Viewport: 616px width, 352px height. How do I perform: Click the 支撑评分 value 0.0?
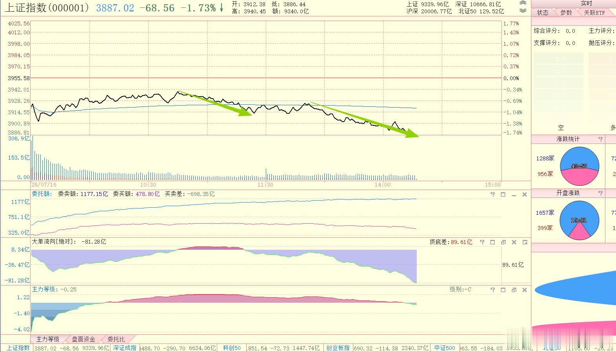[x=571, y=43]
